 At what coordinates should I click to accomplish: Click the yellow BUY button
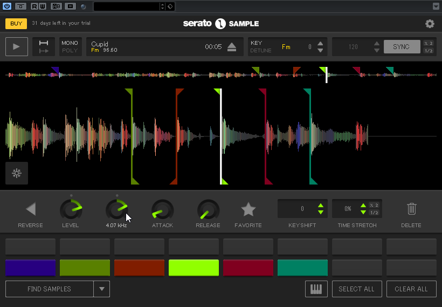(16, 23)
